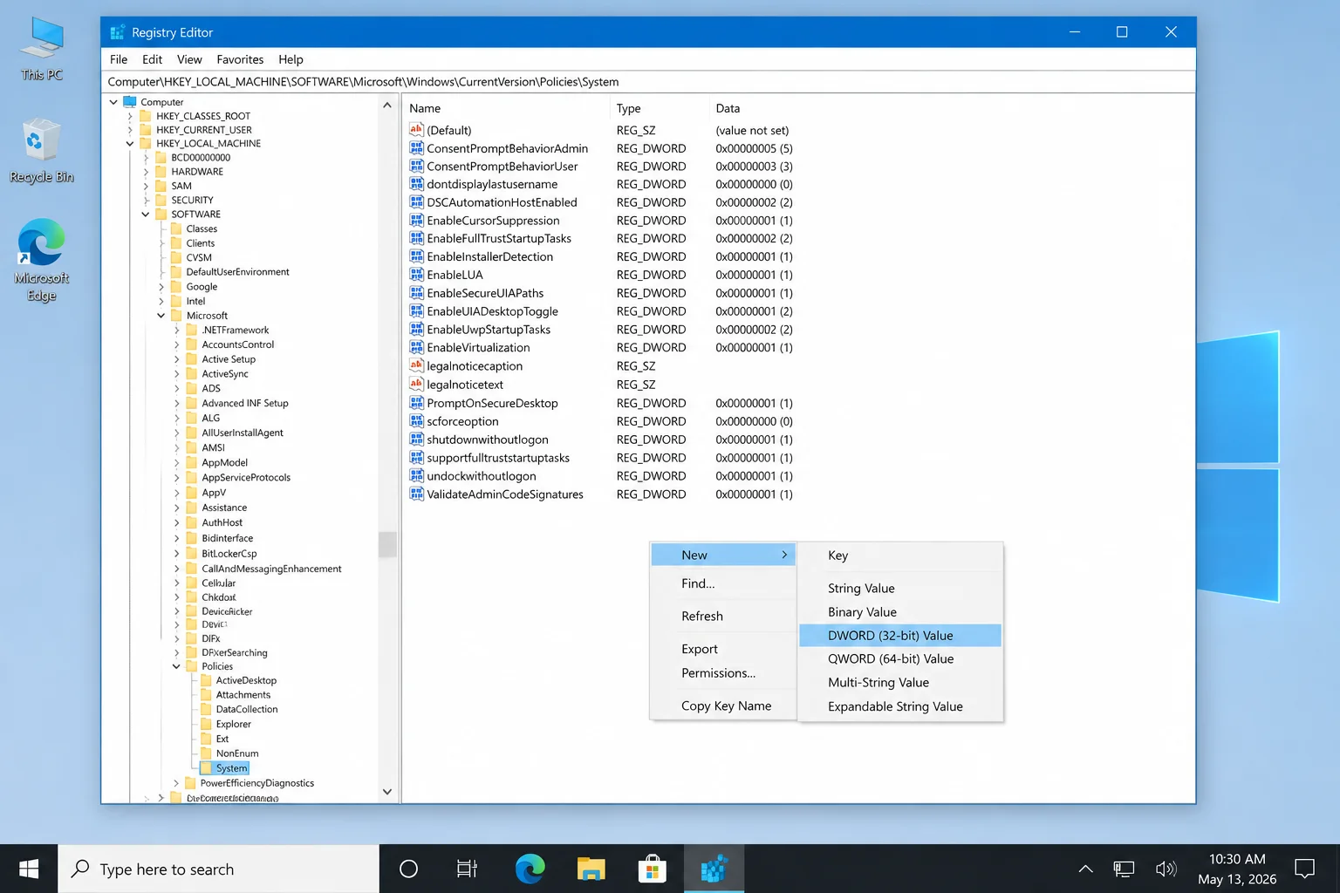
Task: Click the Type column header
Action: (660, 108)
